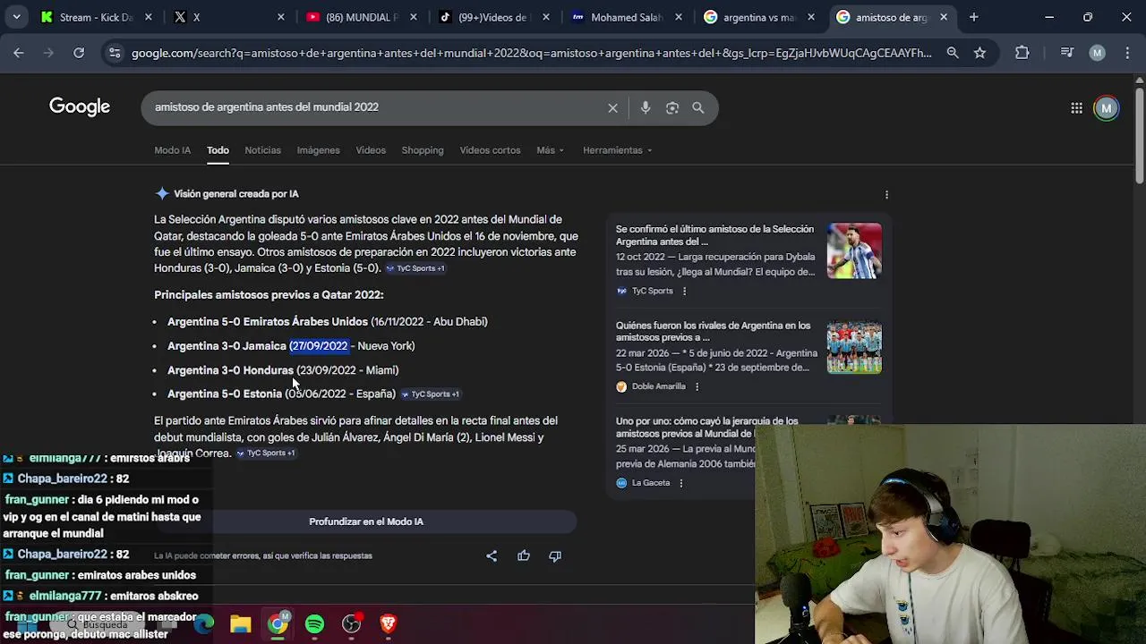The height and width of the screenshot is (644, 1146).
Task: Open site information icon in address bar
Action: (x=115, y=53)
